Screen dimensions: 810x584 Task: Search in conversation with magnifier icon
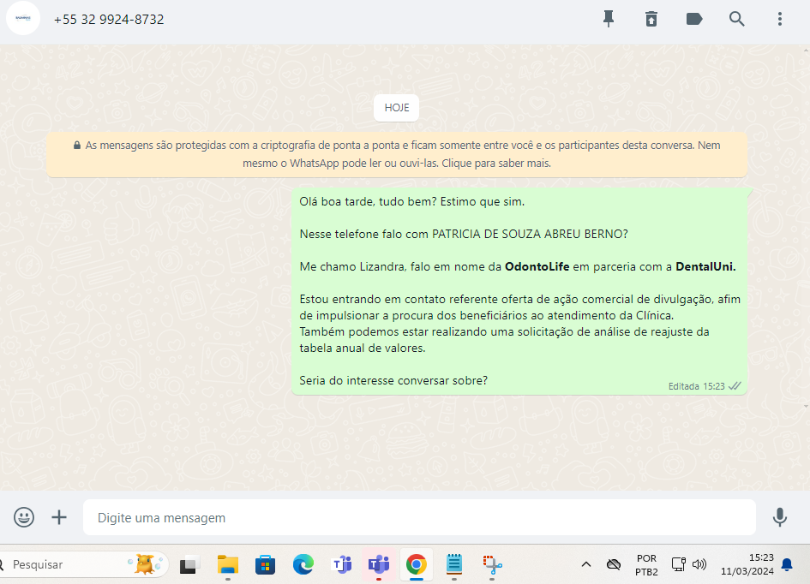point(736,19)
